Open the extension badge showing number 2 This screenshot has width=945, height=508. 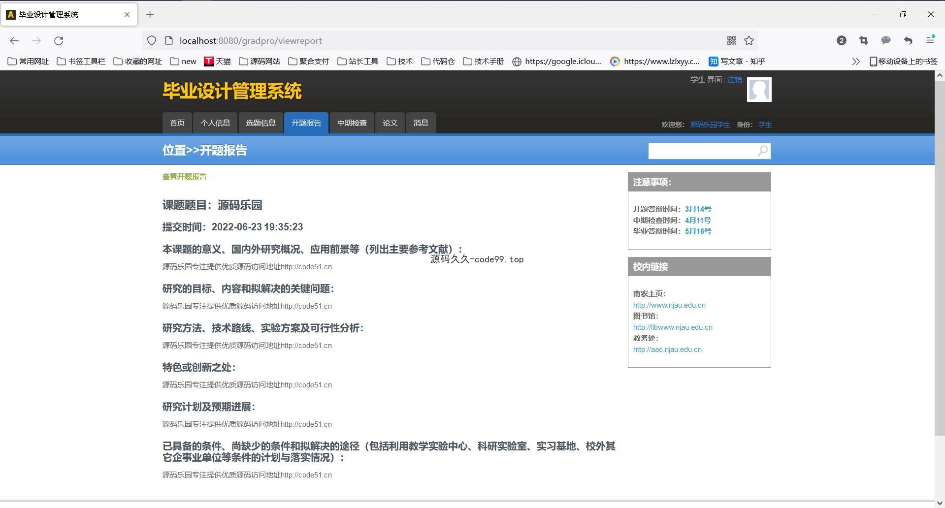point(842,41)
